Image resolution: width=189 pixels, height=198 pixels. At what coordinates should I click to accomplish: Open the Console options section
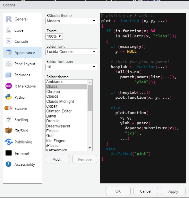click(x=22, y=41)
